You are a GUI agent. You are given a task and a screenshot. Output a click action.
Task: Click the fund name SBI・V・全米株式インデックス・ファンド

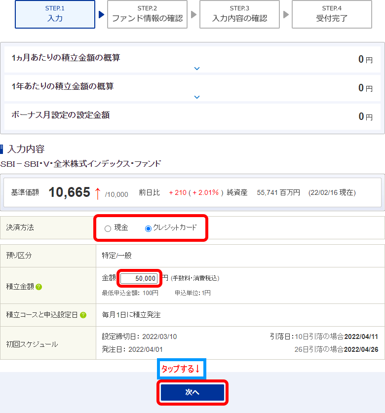[80, 164]
